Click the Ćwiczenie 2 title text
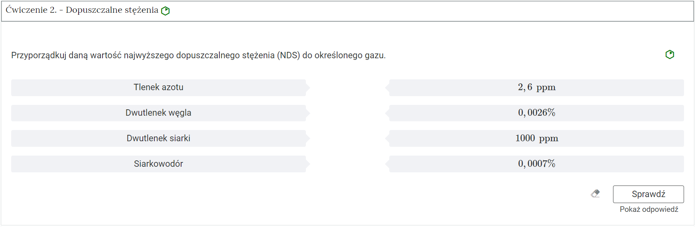Image resolution: width=696 pixels, height=227 pixels. 82,10
